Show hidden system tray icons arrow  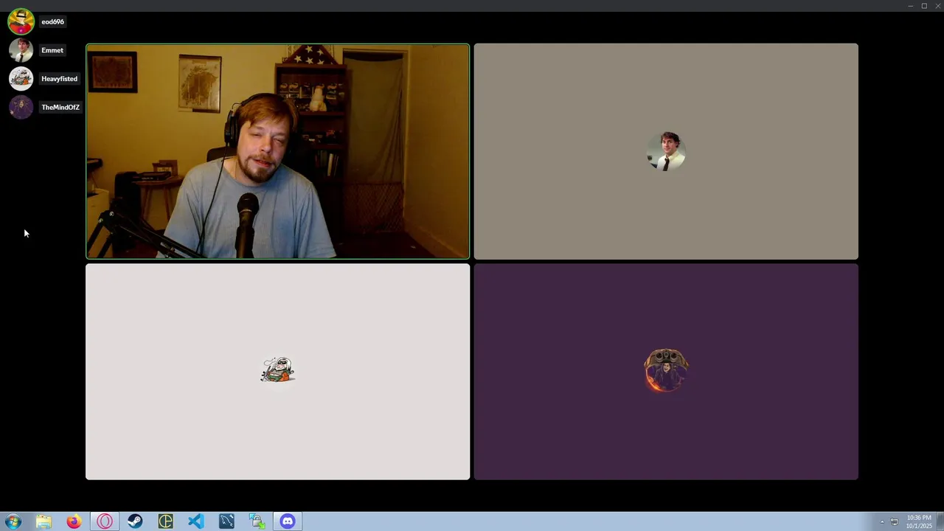pyautogui.click(x=881, y=522)
